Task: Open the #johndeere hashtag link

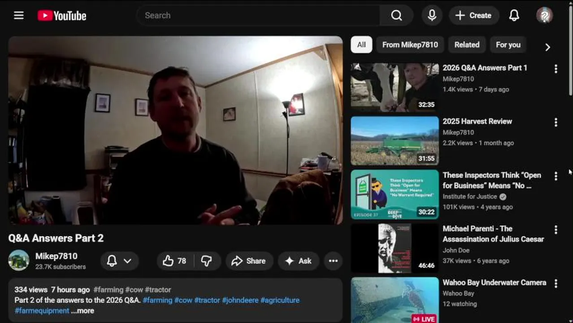Action: coord(240,300)
